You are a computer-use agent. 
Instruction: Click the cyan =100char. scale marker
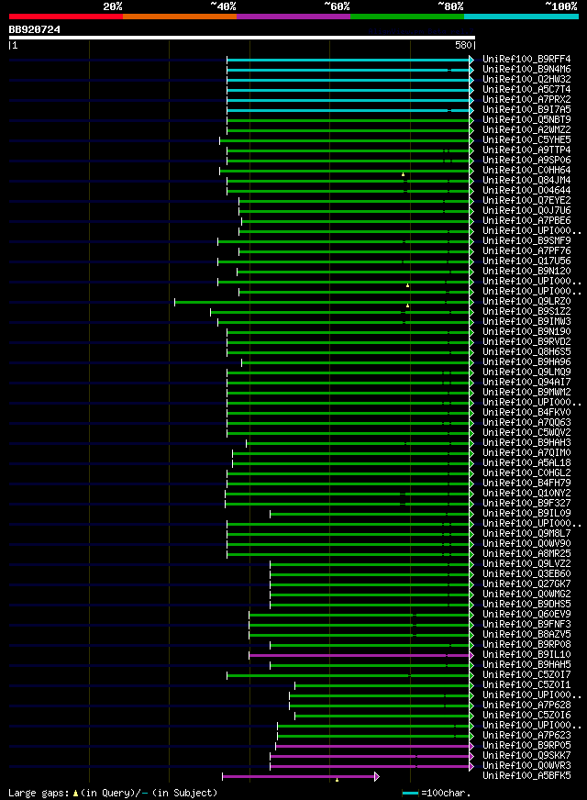coord(410,793)
